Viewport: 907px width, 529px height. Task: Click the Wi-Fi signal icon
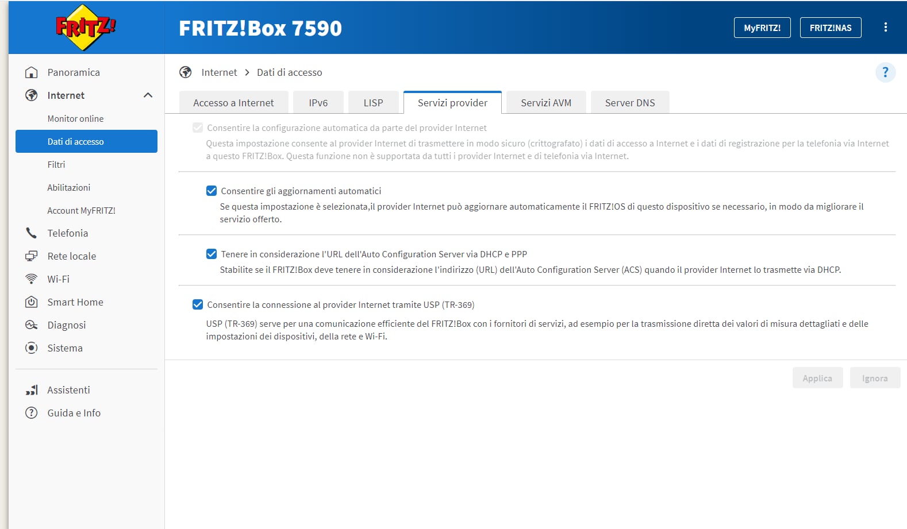pyautogui.click(x=32, y=279)
